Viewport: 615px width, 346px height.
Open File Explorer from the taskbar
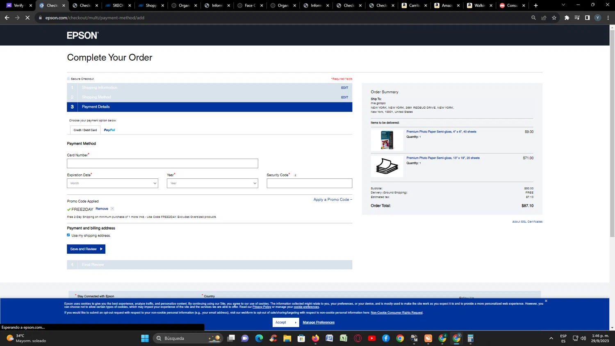click(x=287, y=338)
